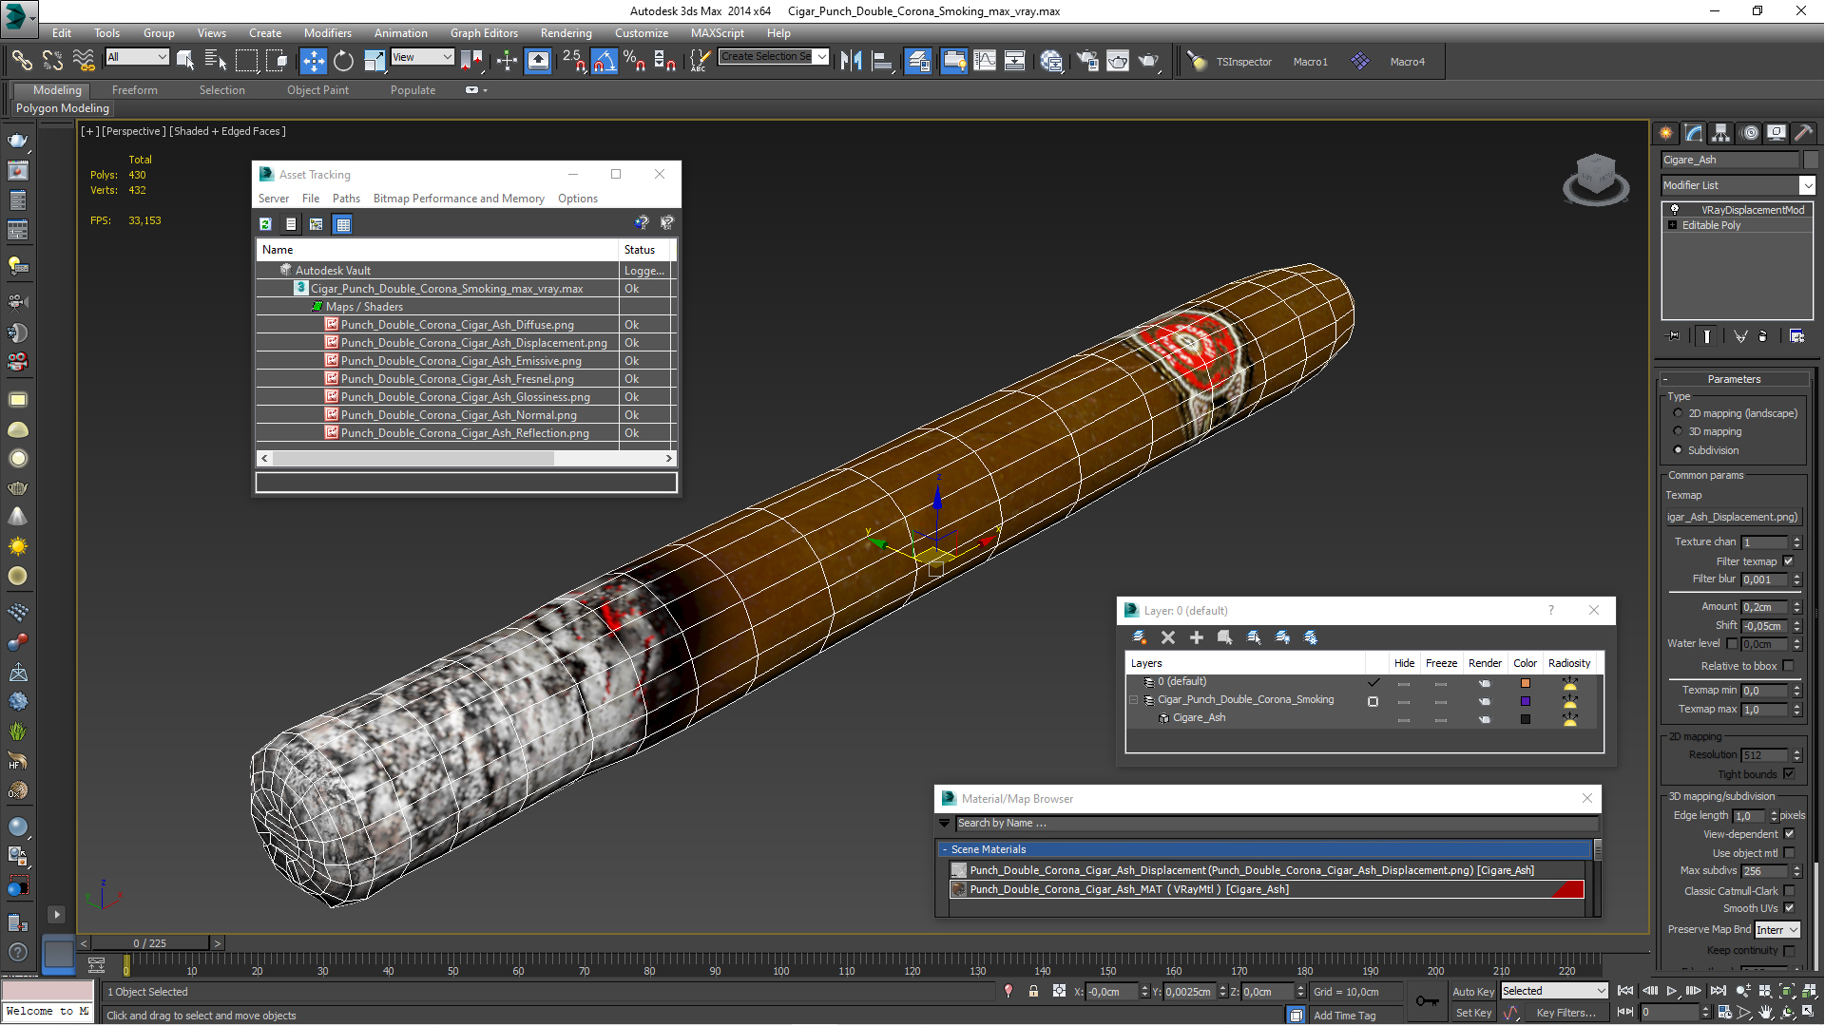This screenshot has height=1026, width=1825.
Task: Click Delete layer X icon in Layer dialog
Action: pos(1168,637)
